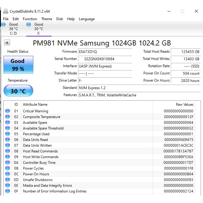
Task: Click status orb for Error Information Log Entries row
Action: pyautogui.click(x=8, y=191)
